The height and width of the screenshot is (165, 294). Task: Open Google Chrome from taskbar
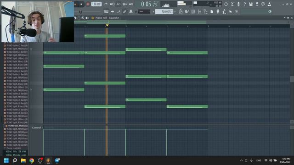[32, 160]
